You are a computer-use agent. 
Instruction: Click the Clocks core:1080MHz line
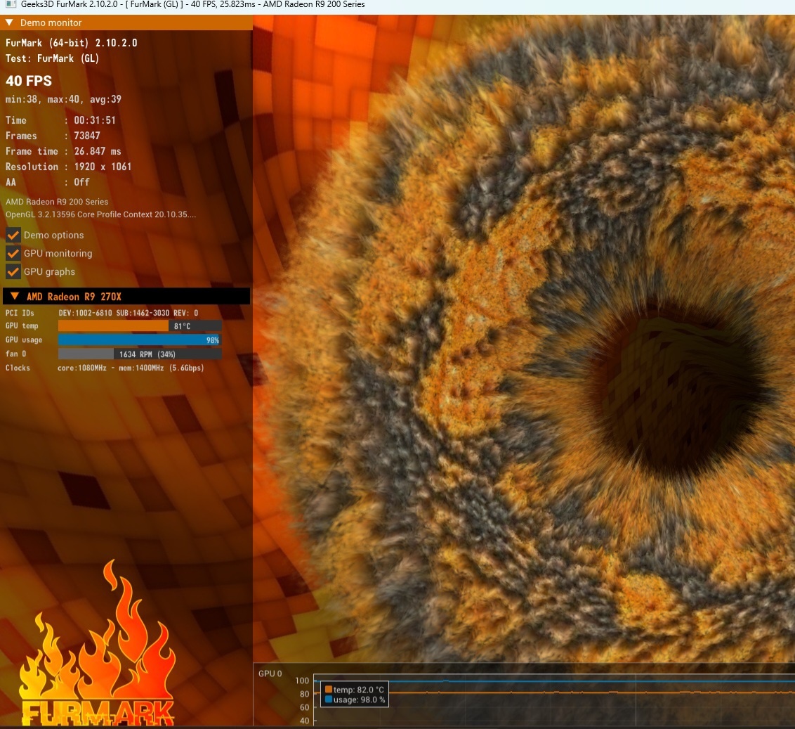click(x=105, y=368)
